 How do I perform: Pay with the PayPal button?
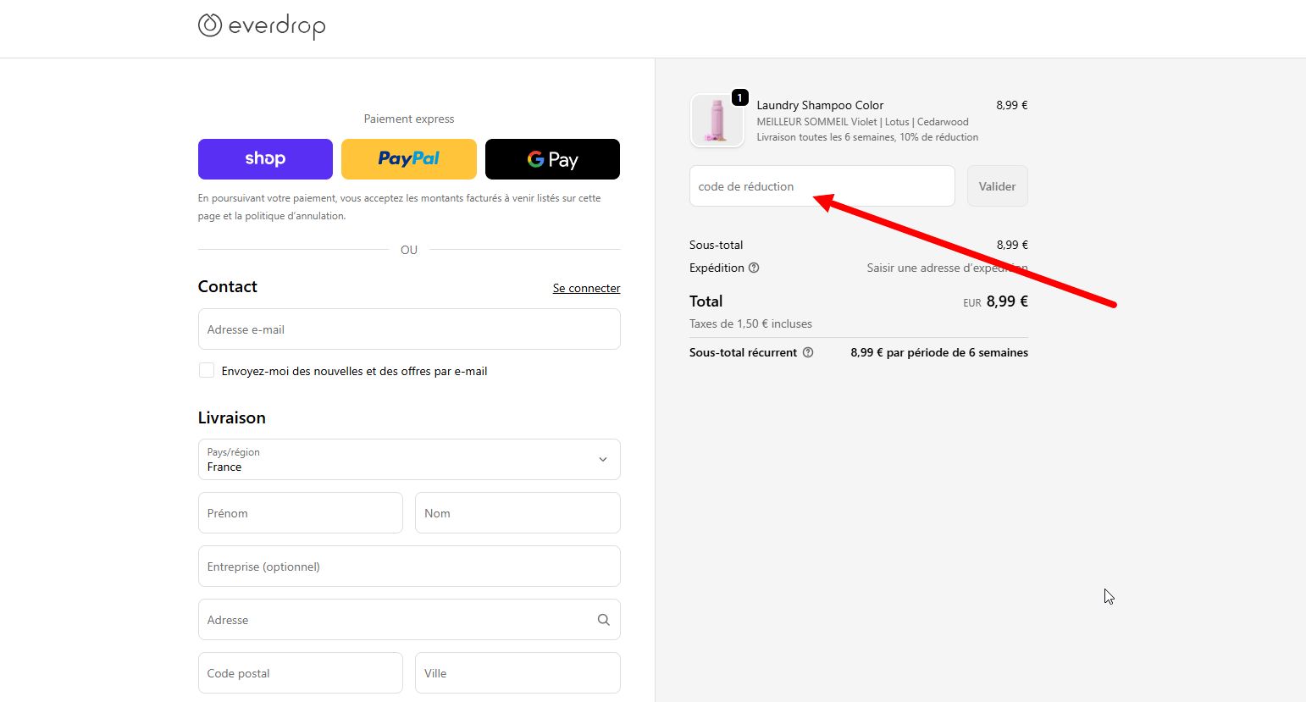[x=409, y=159]
